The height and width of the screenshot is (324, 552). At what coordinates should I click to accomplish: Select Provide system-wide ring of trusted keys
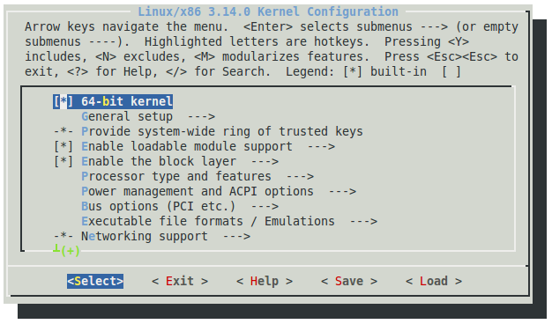click(x=222, y=131)
